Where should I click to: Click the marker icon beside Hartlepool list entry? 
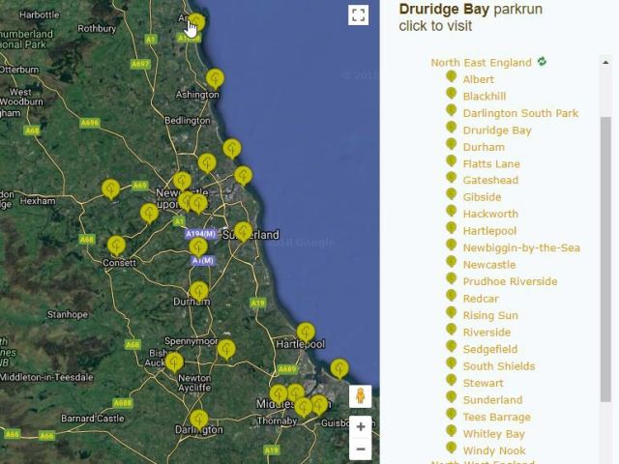[x=452, y=228]
